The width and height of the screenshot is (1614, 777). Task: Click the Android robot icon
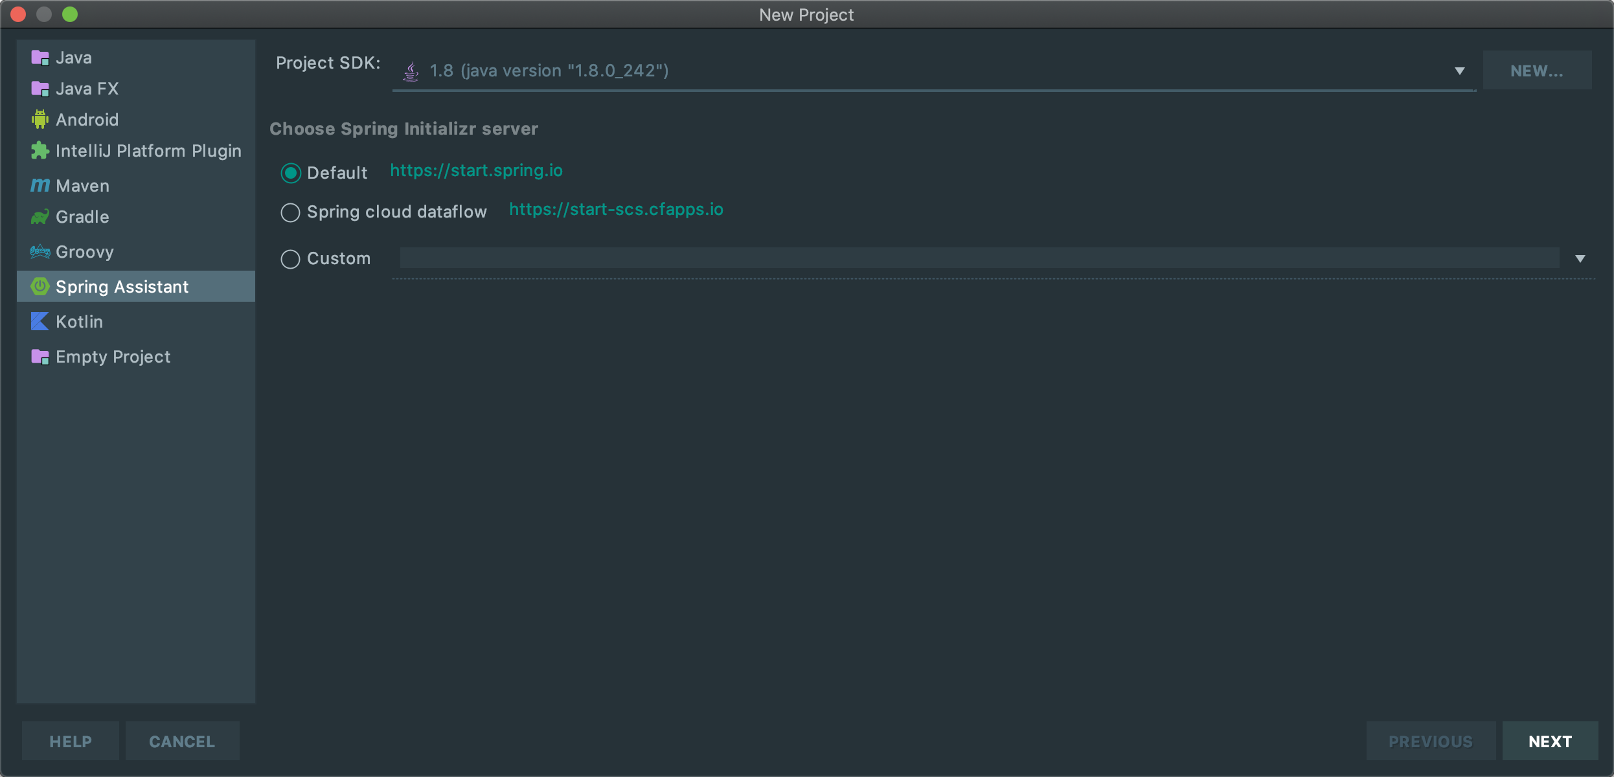click(x=40, y=119)
